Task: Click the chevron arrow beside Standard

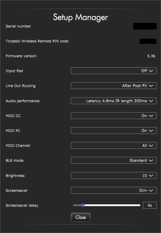Action: 151,161
